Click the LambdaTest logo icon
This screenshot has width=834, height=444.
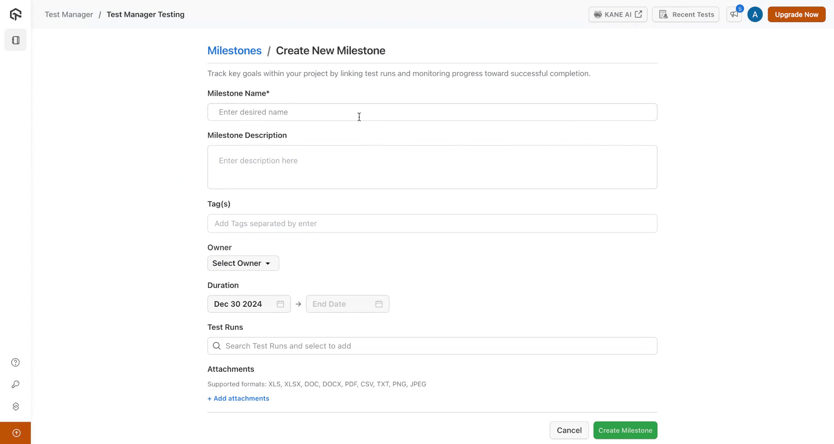click(16, 14)
